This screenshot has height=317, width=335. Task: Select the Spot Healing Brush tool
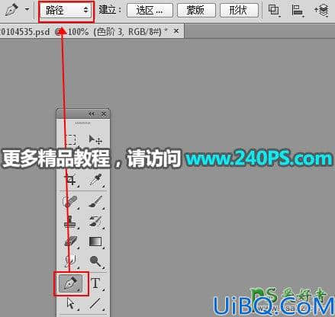pos(69,201)
